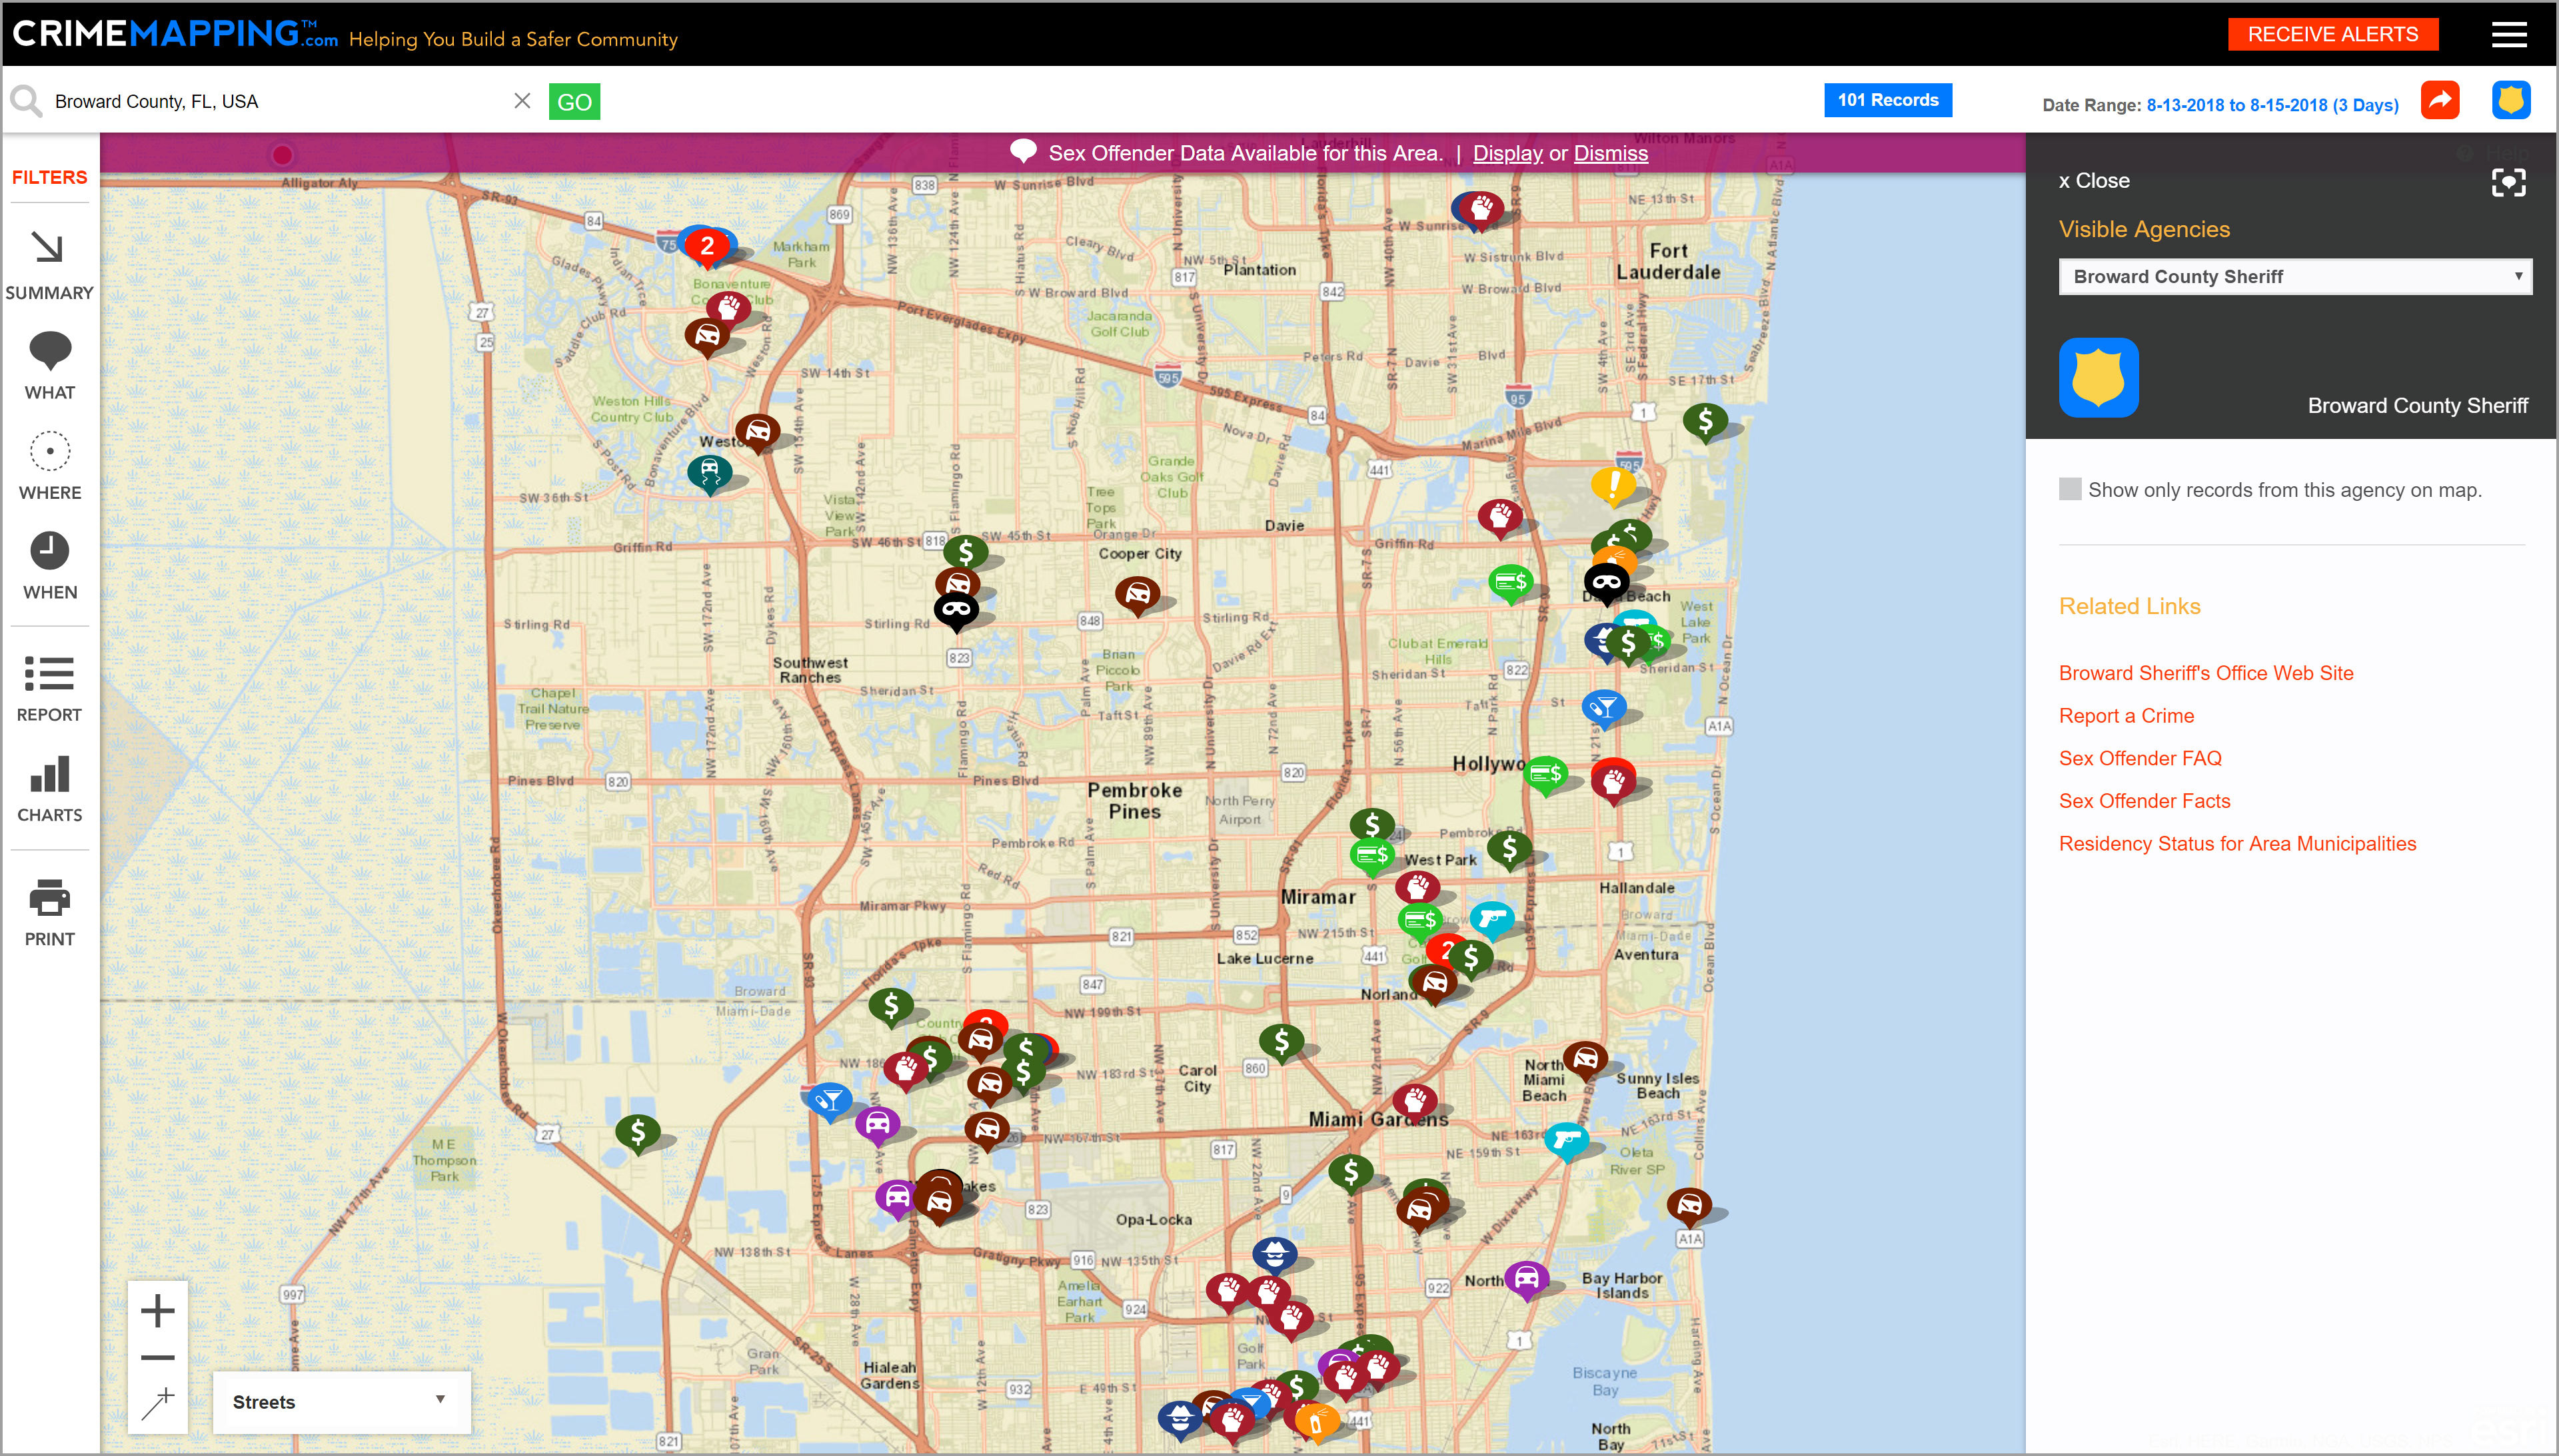
Task: Click the Broward County Sheriff badge logo
Action: tap(2098, 377)
